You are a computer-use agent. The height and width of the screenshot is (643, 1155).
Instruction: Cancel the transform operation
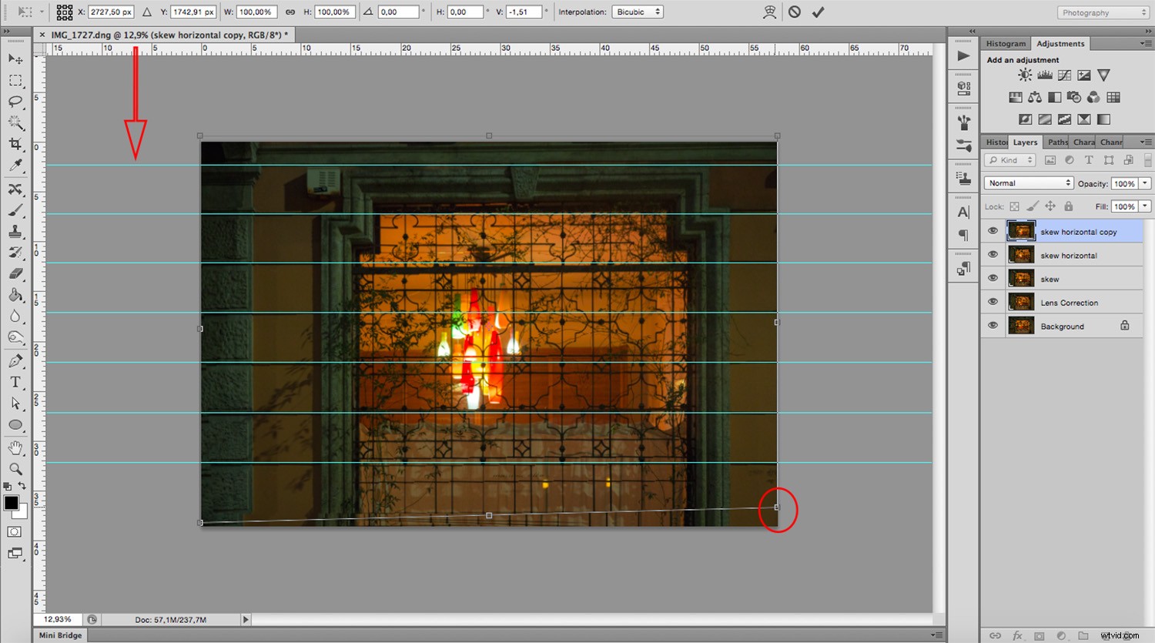(x=794, y=12)
